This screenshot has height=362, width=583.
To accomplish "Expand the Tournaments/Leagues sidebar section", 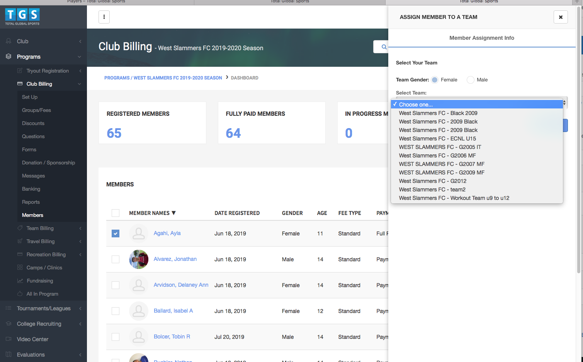I will pyautogui.click(x=44, y=308).
